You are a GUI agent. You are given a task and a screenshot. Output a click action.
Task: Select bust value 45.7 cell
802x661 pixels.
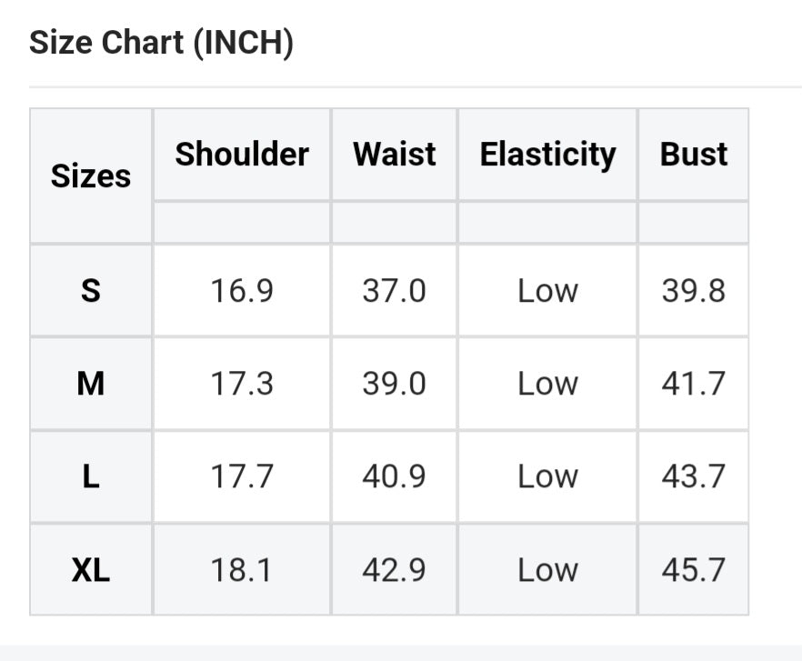(694, 570)
